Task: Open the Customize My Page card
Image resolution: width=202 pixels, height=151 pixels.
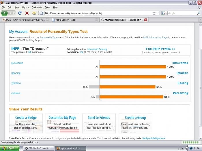Action: tap(62, 123)
